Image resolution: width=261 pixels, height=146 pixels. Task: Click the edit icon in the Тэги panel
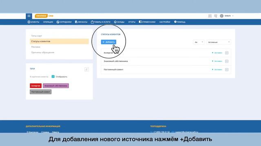click(x=86, y=69)
